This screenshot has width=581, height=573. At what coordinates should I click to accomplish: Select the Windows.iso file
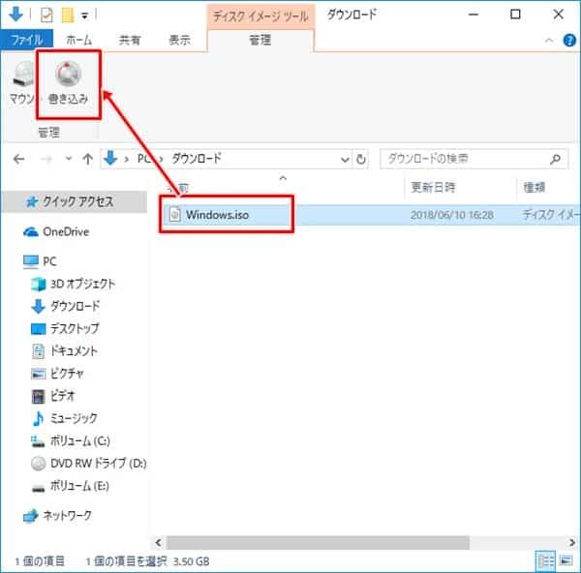pyautogui.click(x=218, y=214)
